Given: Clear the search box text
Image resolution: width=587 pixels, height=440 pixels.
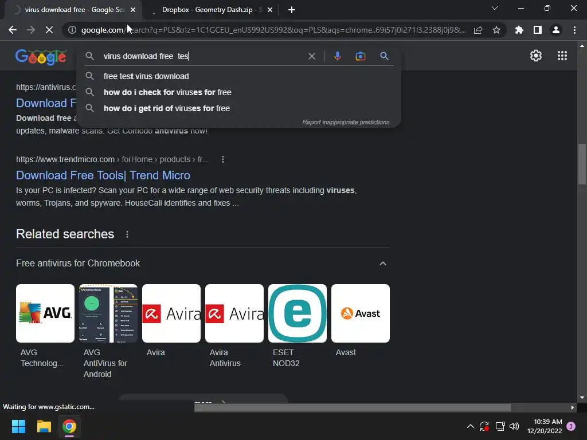Looking at the screenshot, I should pos(311,56).
